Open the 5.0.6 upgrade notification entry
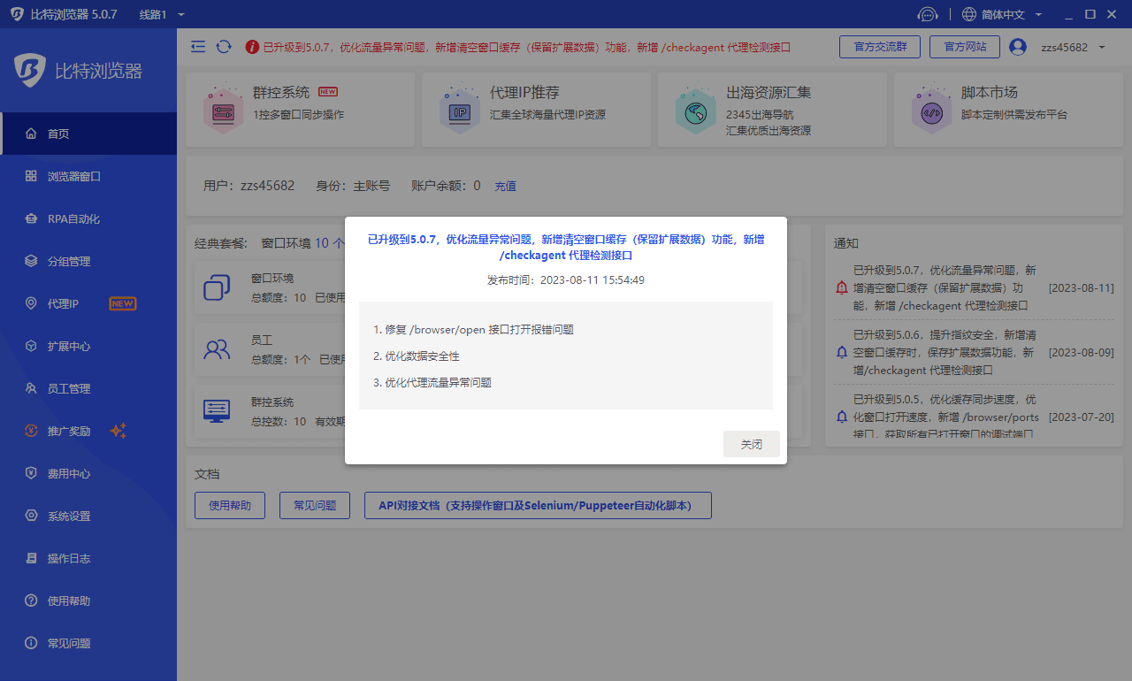 (x=944, y=353)
